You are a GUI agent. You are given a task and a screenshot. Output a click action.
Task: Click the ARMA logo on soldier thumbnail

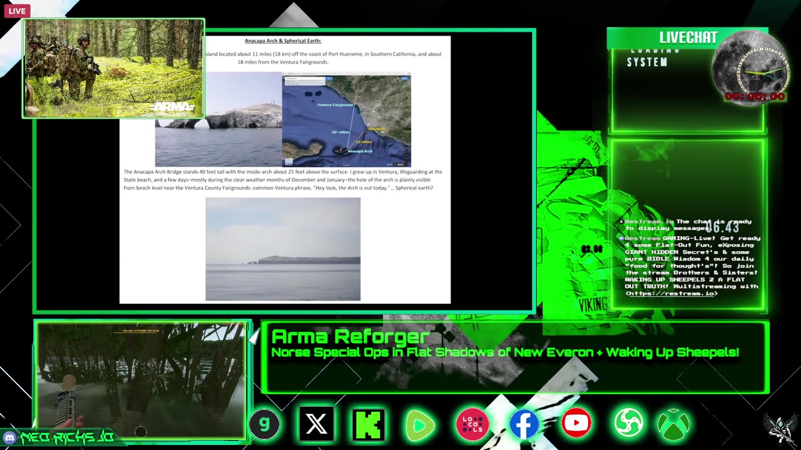click(x=172, y=107)
